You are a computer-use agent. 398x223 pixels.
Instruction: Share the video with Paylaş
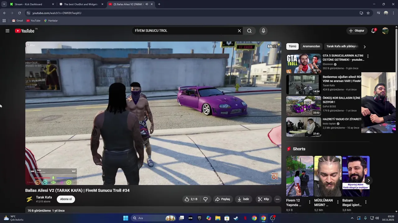(x=223, y=199)
